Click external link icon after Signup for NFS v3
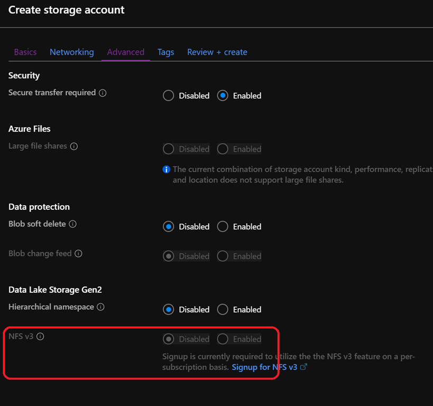433x406 pixels. [303, 367]
